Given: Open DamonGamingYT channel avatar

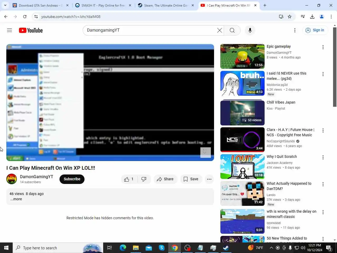Looking at the screenshot, I should 12,179.
